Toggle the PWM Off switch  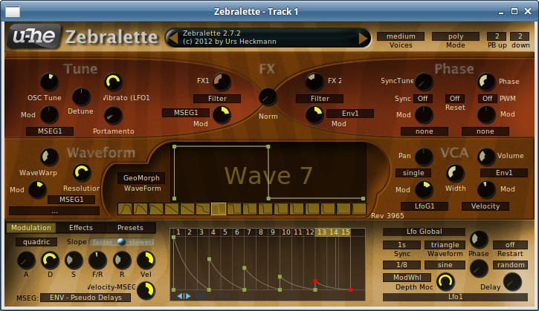[488, 99]
